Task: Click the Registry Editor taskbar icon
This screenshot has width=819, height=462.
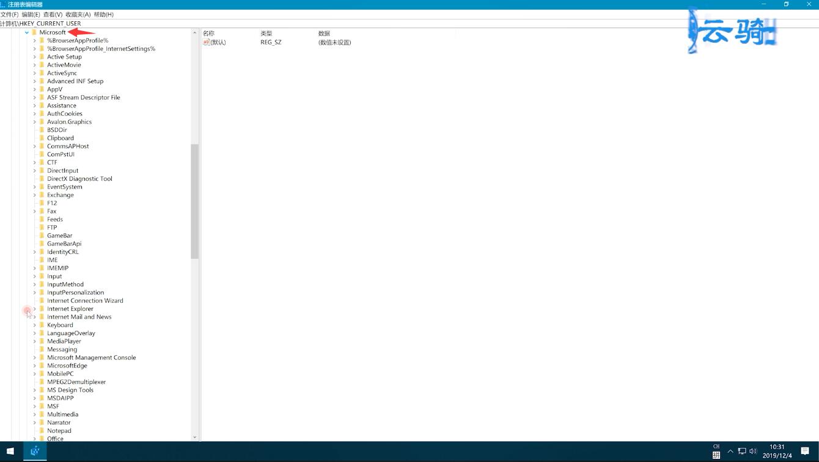Action: coord(35,452)
